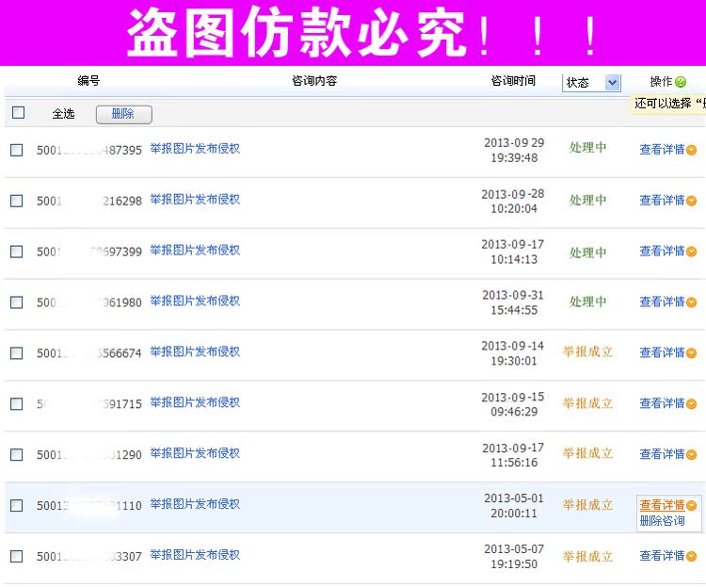The height and width of the screenshot is (587, 706).
Task: Open 举报图片发布侵权 link in row ending 3307
Action: 195,555
